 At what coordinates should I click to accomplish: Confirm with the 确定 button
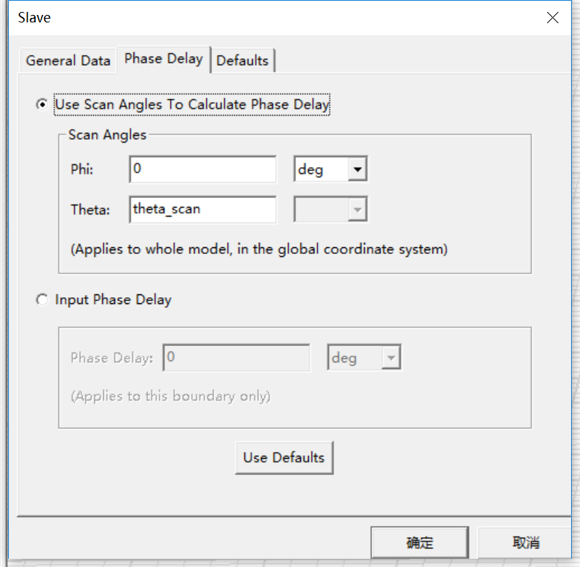420,543
